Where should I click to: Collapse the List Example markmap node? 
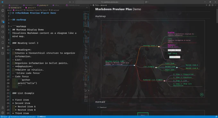(156, 68)
